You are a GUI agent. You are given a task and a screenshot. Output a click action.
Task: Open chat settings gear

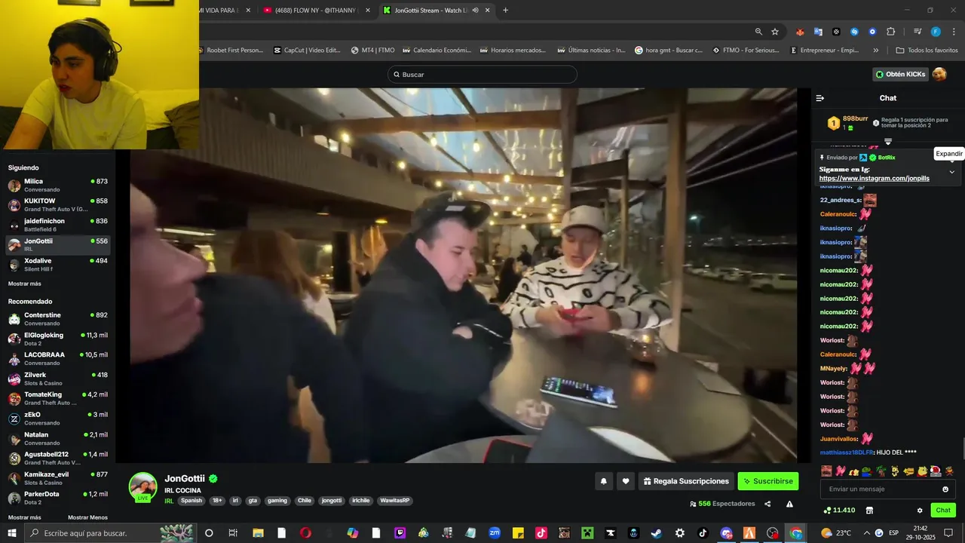(920, 511)
